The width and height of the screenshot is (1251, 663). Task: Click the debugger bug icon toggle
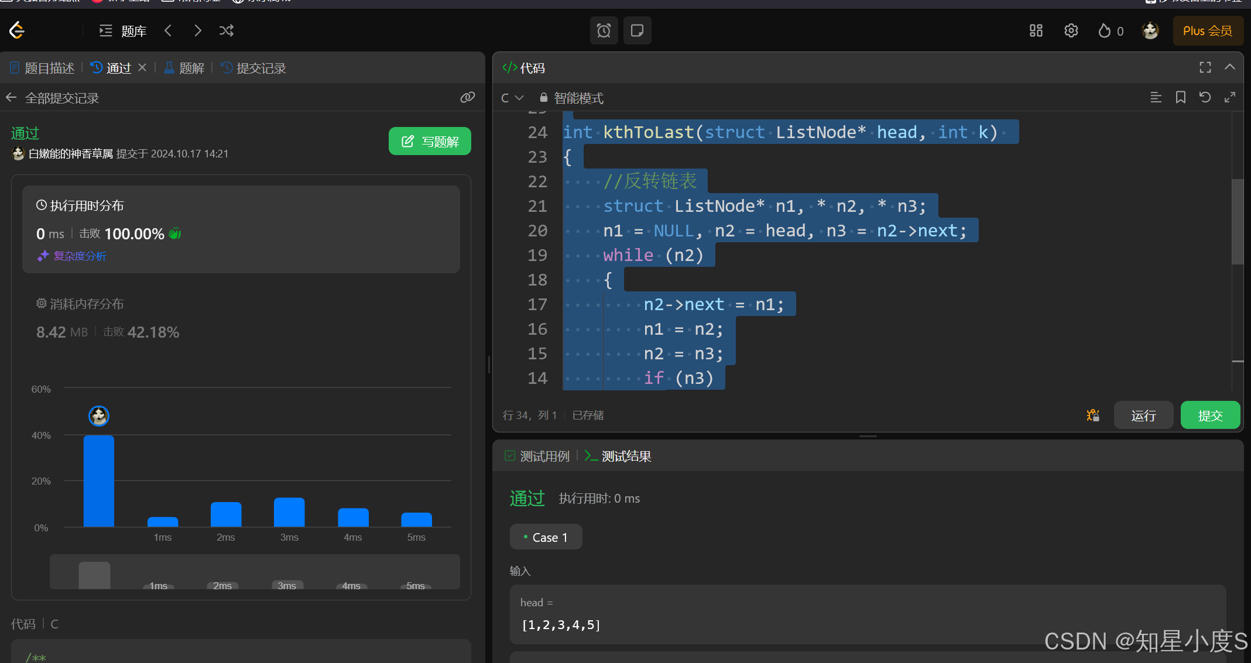tap(1092, 415)
